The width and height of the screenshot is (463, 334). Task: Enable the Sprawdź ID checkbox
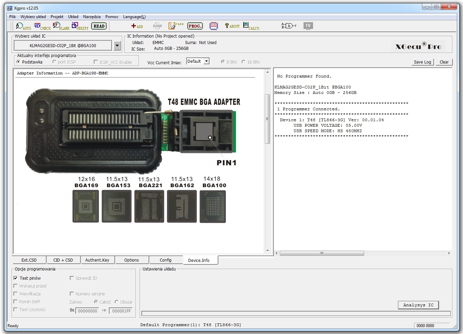(x=72, y=278)
